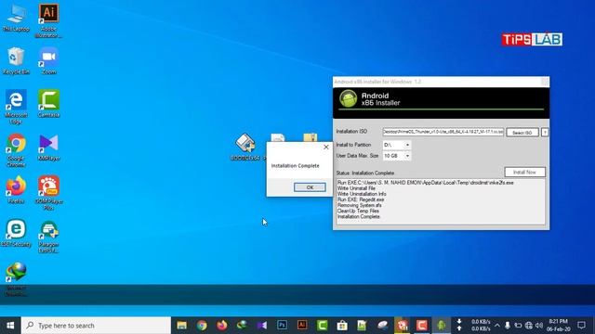The image size is (595, 334).
Task: Open the volume control in tray
Action: (539, 326)
